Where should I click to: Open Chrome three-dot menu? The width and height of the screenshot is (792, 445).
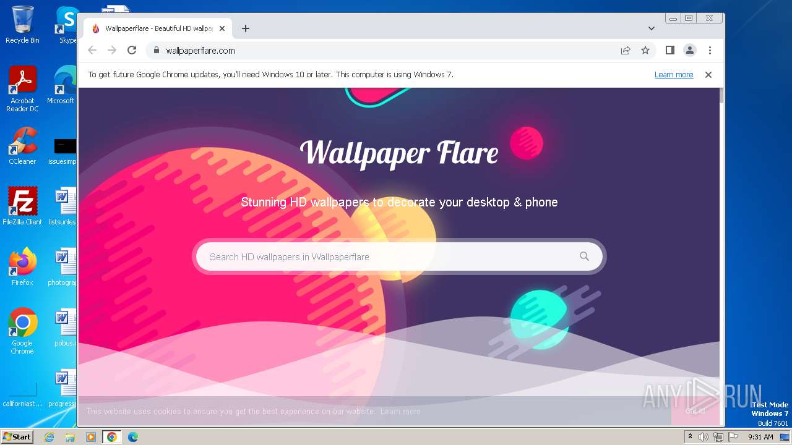710,51
